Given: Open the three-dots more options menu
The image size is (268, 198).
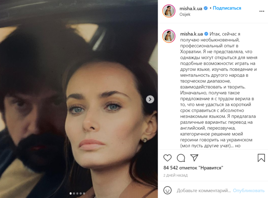Looking at the screenshot, I should (x=262, y=11).
